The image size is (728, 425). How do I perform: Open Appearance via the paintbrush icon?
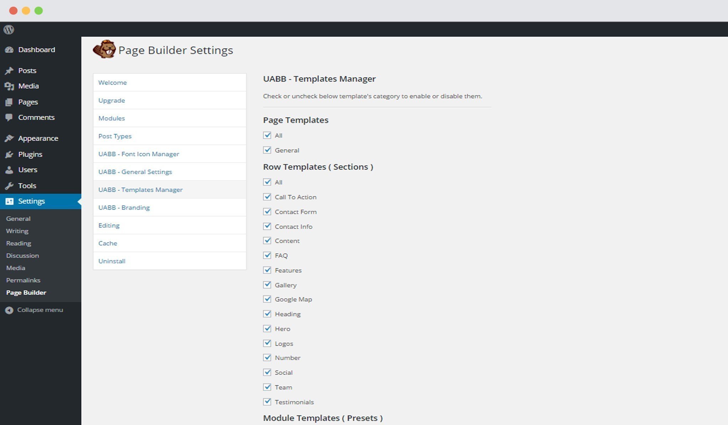click(9, 138)
